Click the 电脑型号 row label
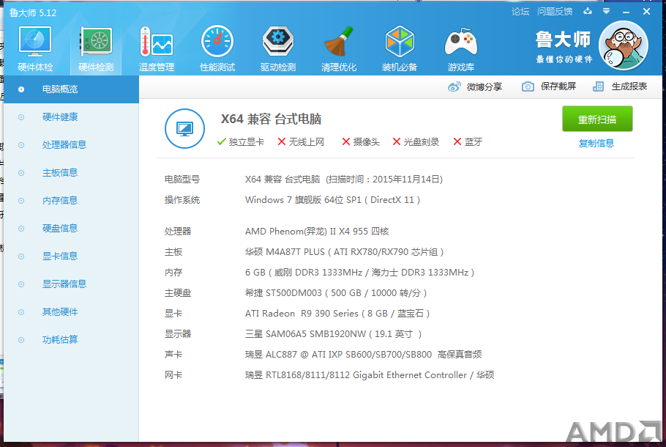This screenshot has width=666, height=447. coord(182,180)
